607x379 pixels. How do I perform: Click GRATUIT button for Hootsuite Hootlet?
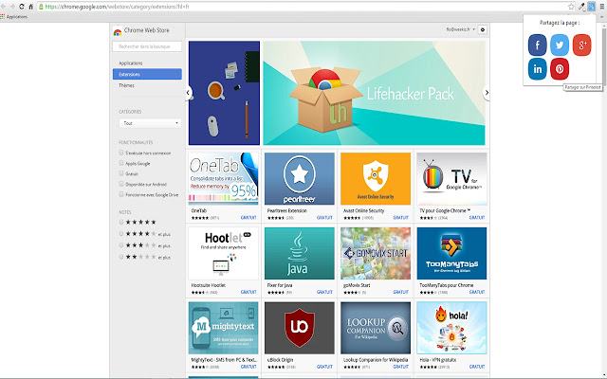point(248,293)
